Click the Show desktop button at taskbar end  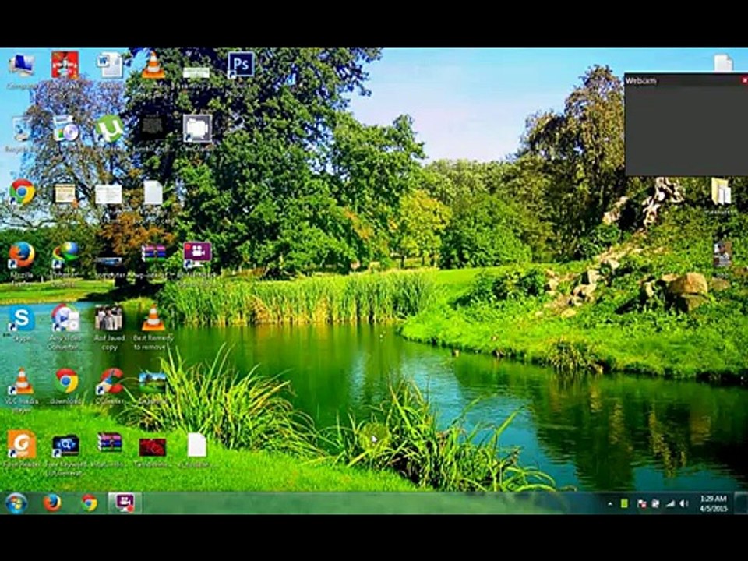coord(740,503)
